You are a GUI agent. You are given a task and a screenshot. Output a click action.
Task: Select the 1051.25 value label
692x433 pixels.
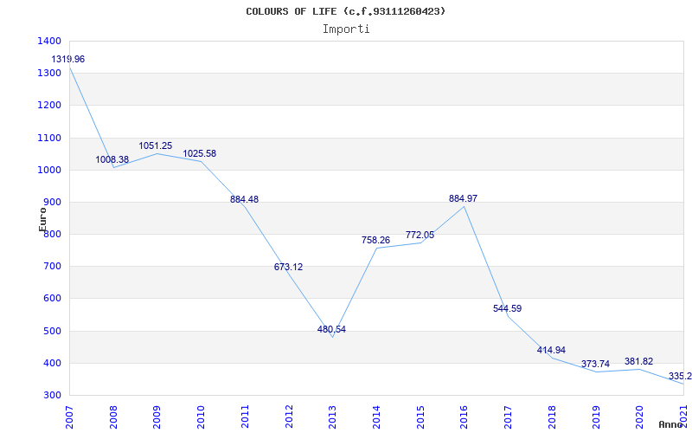pyautogui.click(x=156, y=145)
